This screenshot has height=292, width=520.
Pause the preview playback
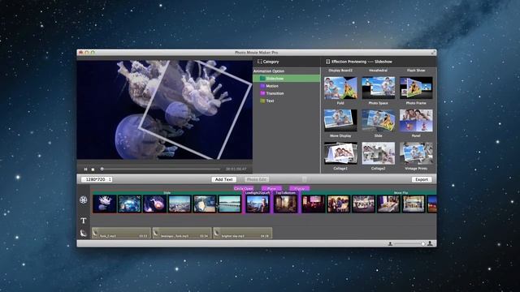coord(85,170)
